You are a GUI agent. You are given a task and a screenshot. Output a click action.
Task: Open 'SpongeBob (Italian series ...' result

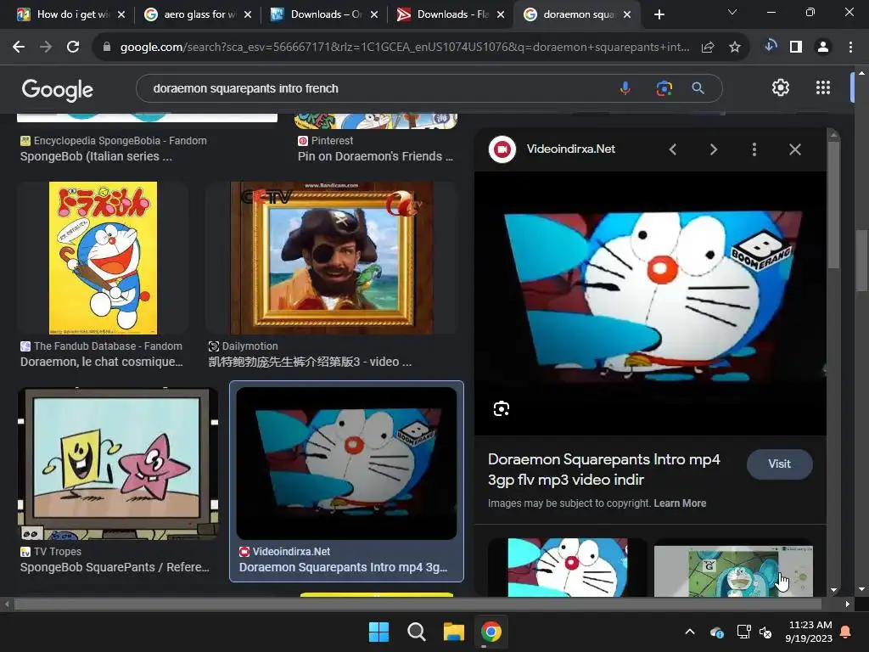[x=96, y=157]
